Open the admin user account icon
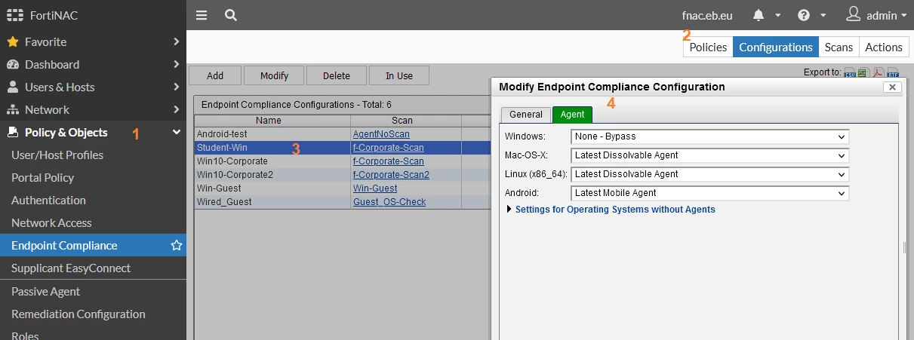 click(853, 14)
